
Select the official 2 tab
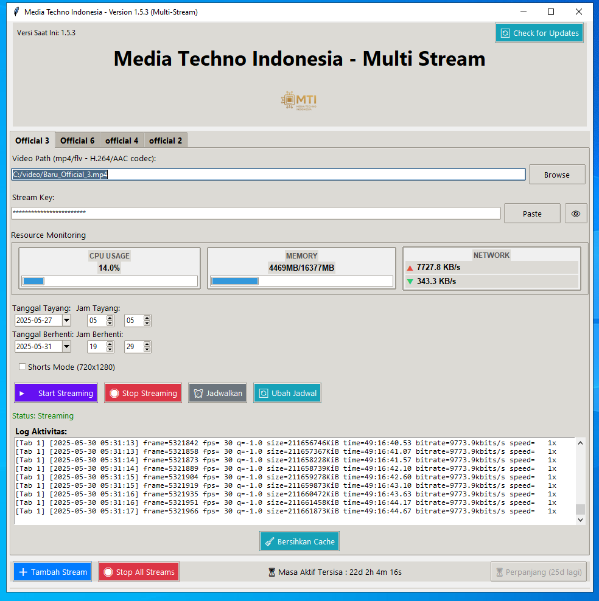166,141
